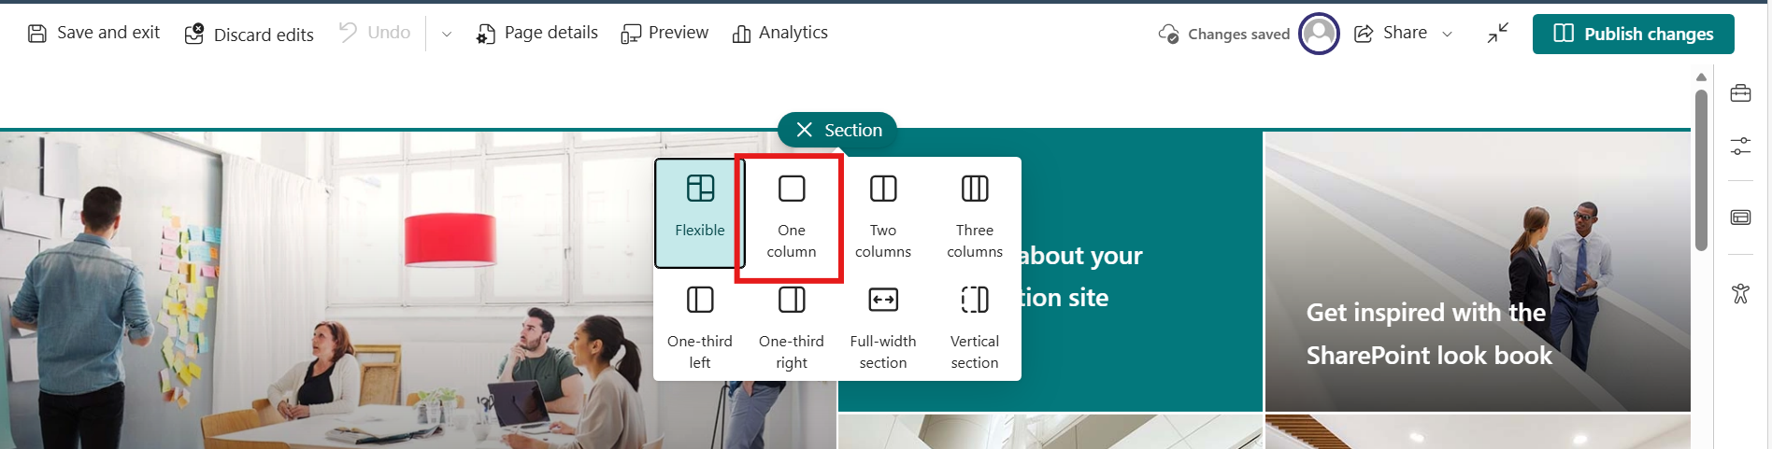Click Save and exit
The height and width of the screenshot is (449, 1772).
tap(93, 34)
